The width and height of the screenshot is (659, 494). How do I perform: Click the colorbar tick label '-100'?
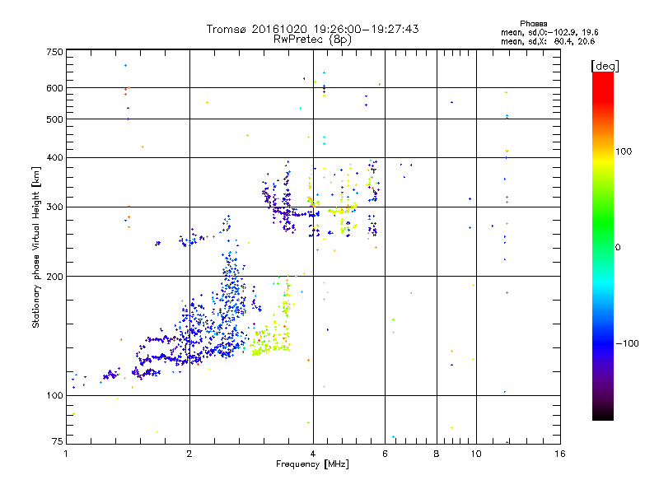click(x=627, y=343)
